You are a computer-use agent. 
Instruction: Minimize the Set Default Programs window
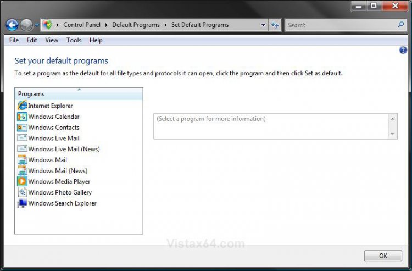(359, 6)
